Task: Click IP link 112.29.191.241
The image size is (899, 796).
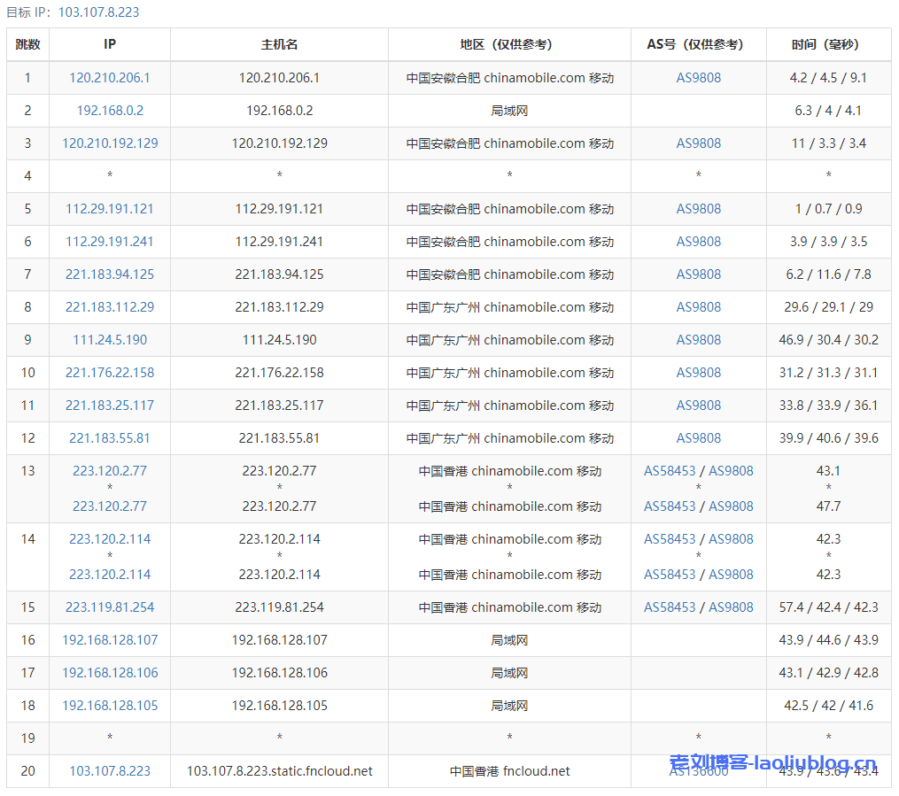Action: [110, 242]
